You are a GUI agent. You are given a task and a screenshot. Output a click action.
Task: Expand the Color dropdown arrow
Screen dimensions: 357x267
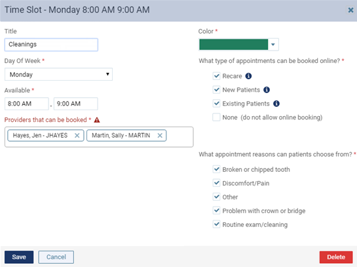pos(273,45)
